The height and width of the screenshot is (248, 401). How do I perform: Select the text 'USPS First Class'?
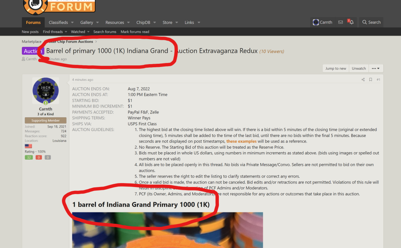click(142, 124)
